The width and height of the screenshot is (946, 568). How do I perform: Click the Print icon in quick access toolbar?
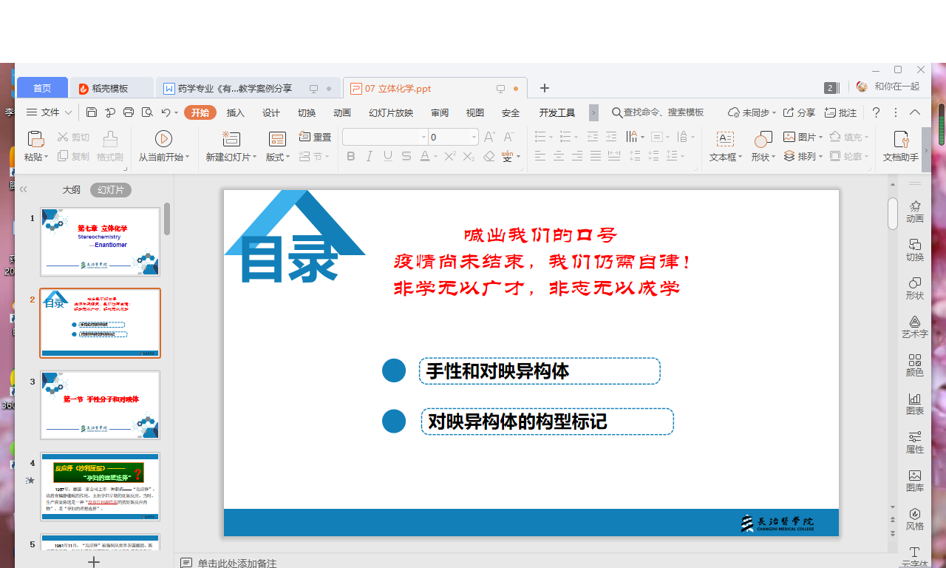click(x=129, y=112)
